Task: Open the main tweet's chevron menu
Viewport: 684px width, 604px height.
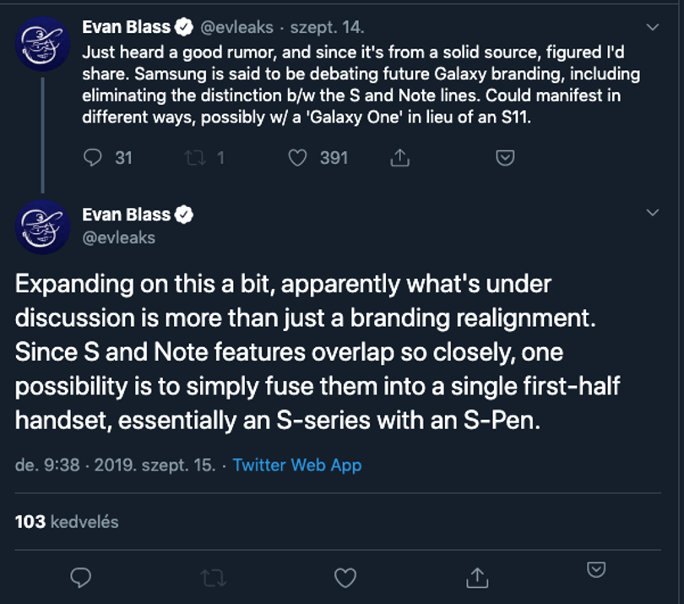Action: (653, 213)
